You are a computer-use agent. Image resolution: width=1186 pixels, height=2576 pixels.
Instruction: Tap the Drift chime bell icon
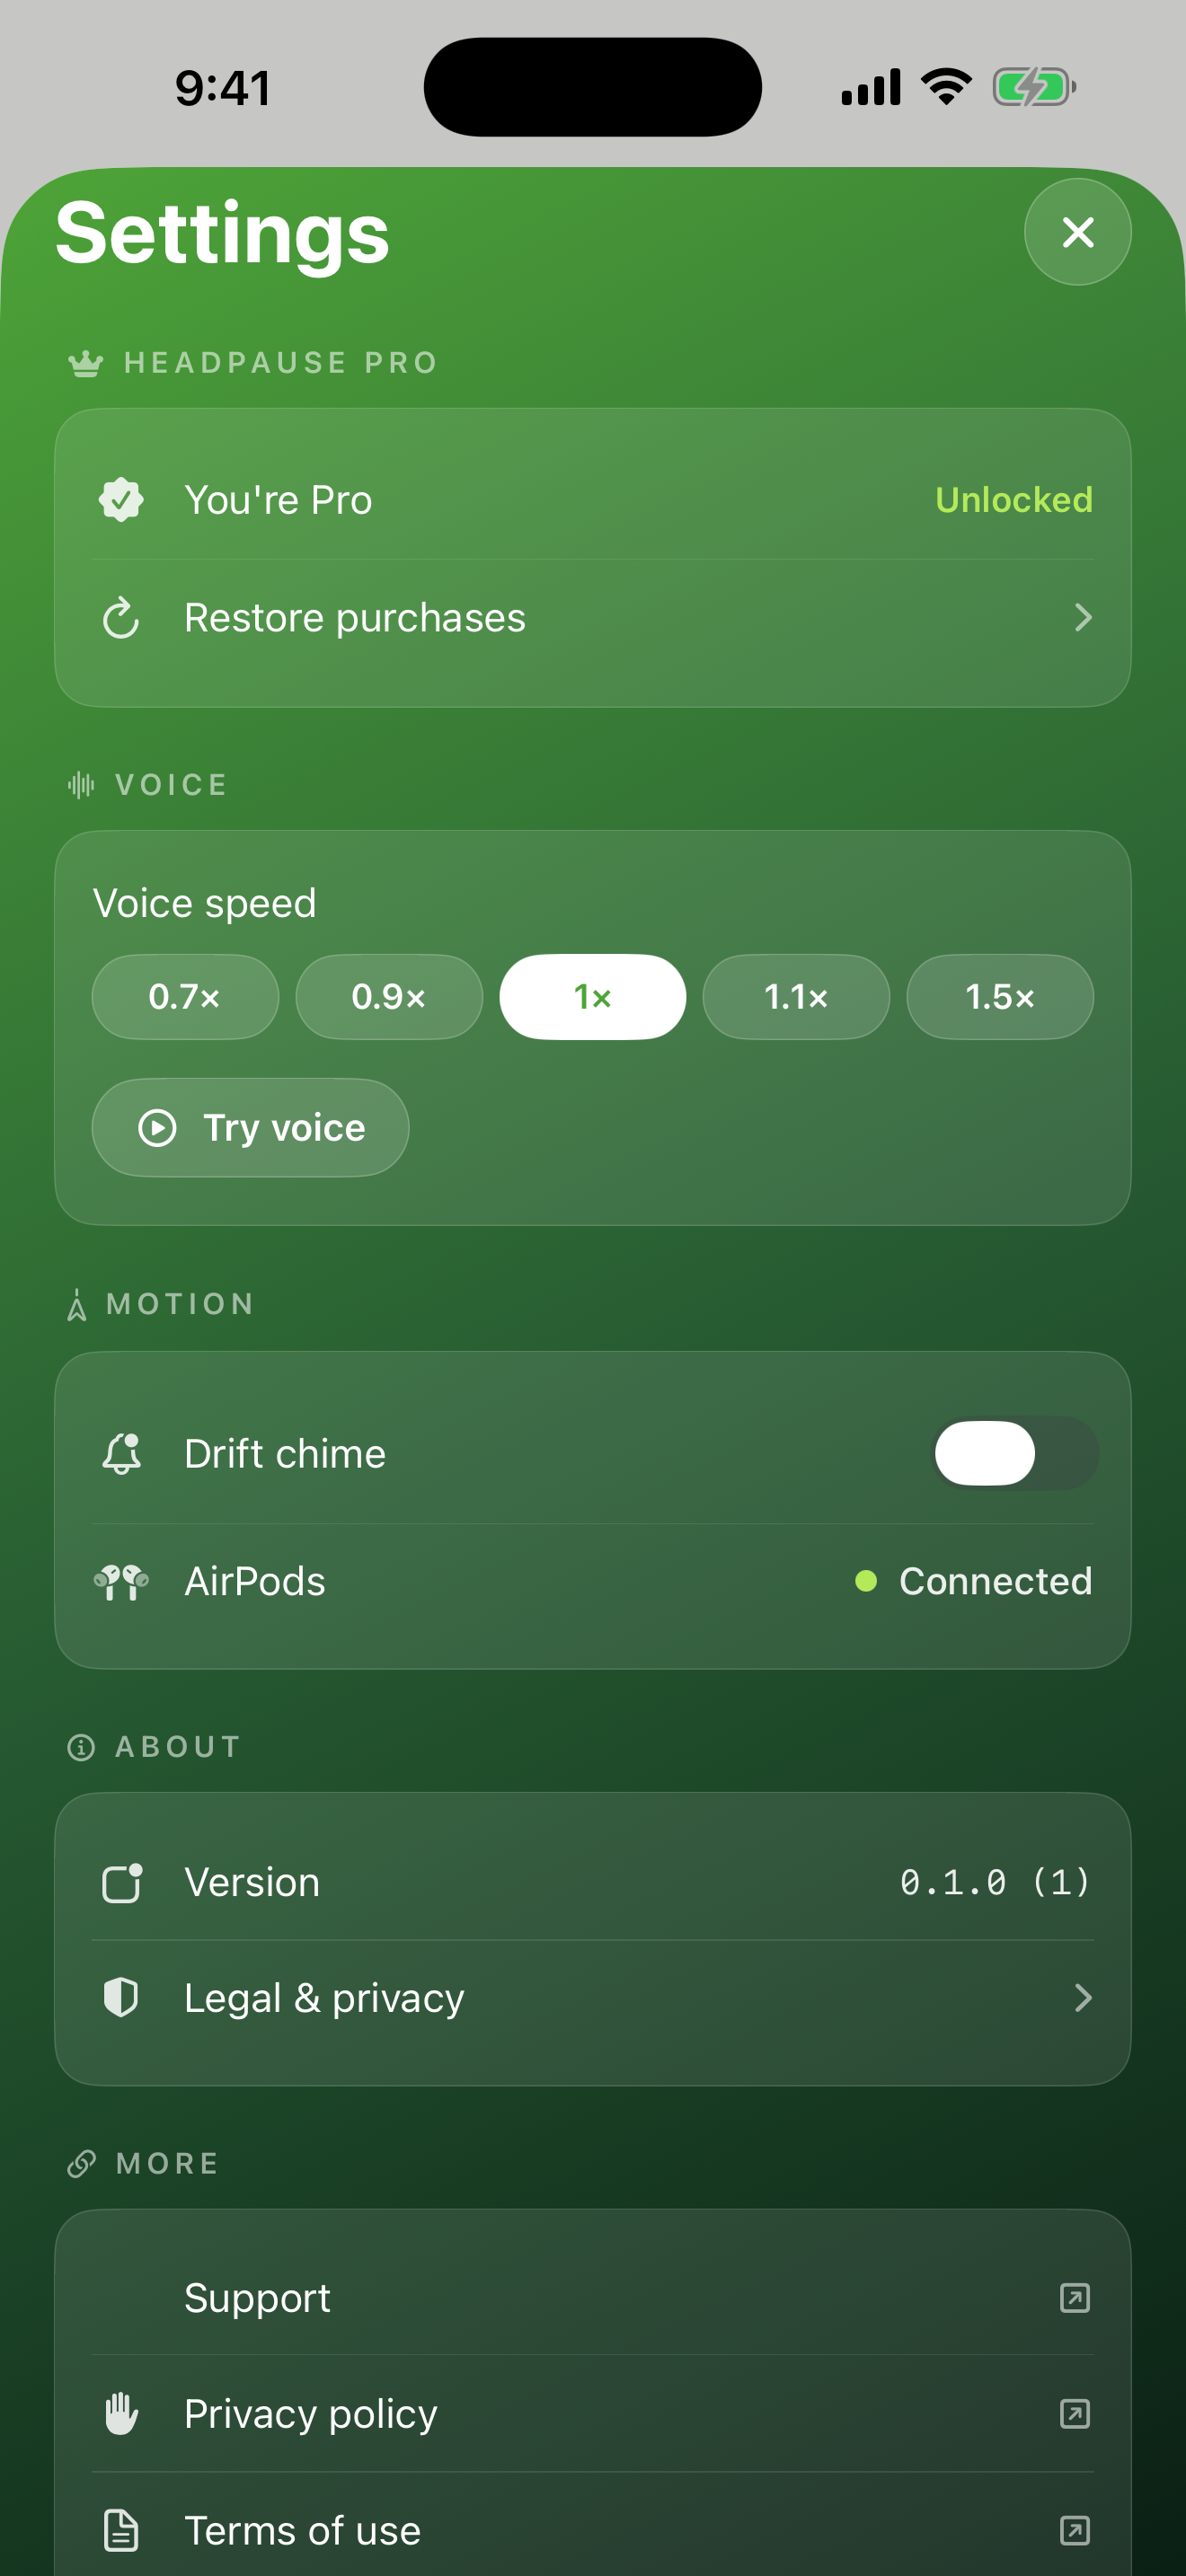(x=121, y=1454)
